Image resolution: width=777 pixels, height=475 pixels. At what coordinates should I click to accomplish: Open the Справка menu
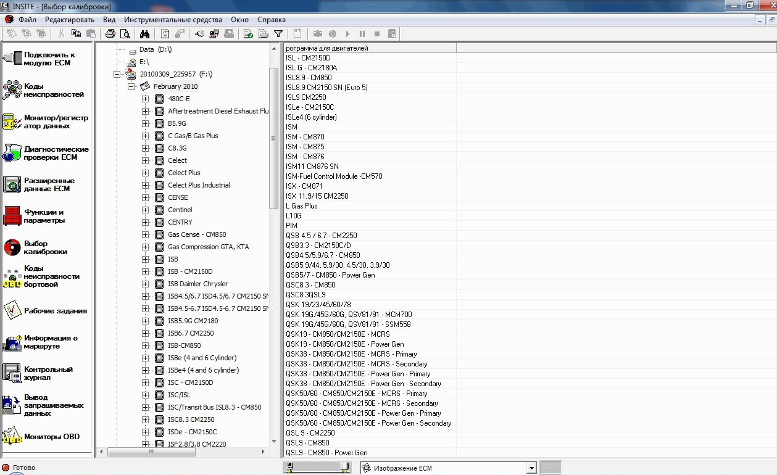[272, 20]
